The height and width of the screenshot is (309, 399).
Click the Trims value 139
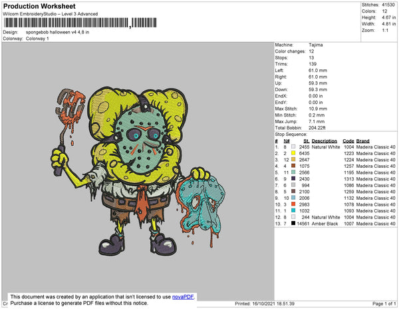(313, 64)
